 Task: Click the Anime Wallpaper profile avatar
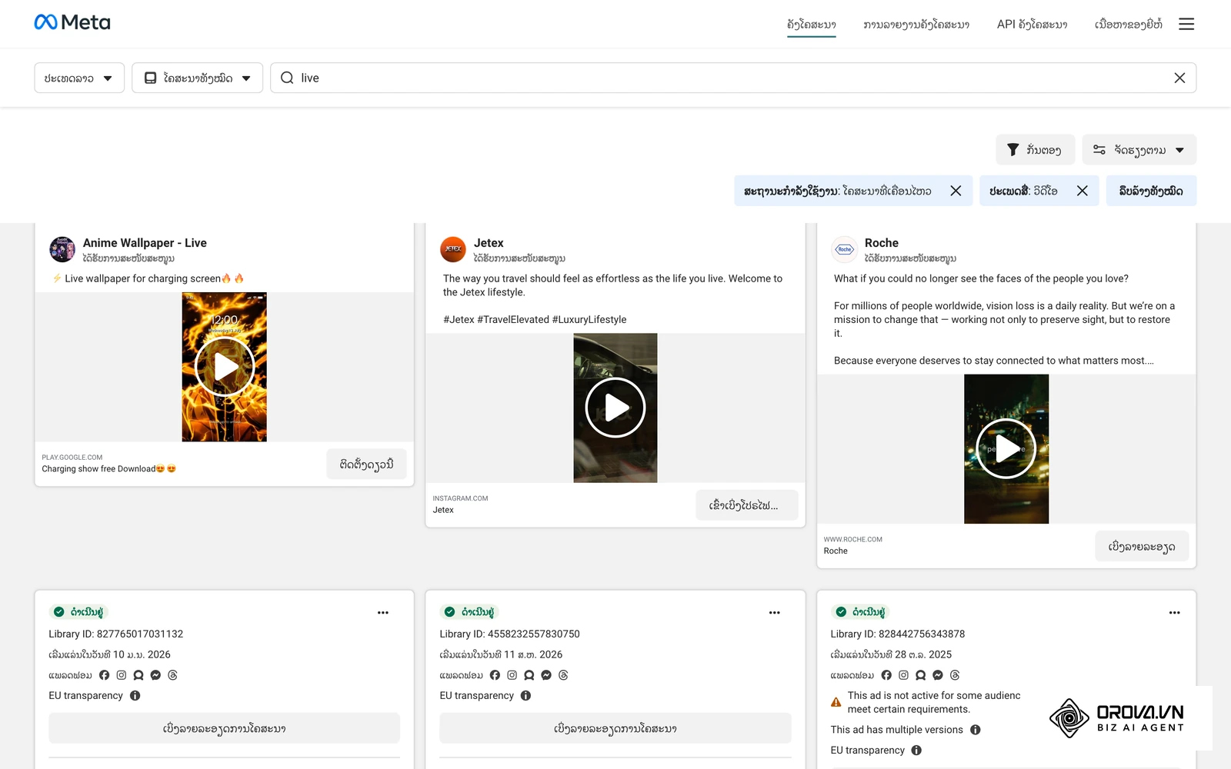pos(62,250)
